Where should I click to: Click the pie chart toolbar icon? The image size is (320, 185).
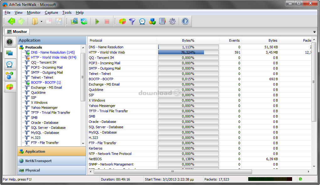(122, 21)
